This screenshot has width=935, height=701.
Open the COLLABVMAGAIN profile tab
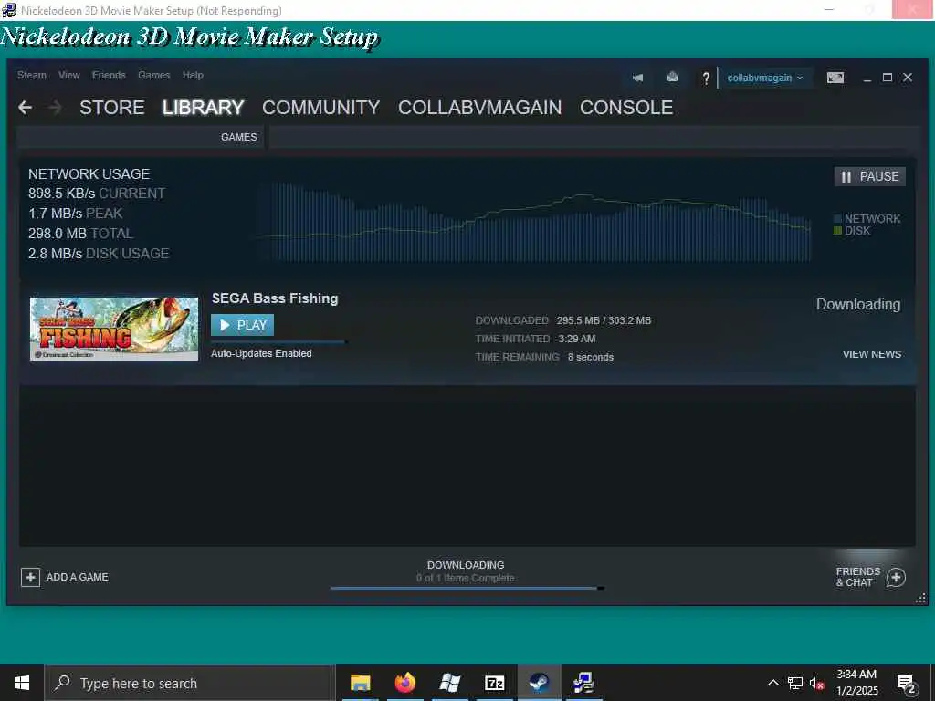[x=480, y=108]
